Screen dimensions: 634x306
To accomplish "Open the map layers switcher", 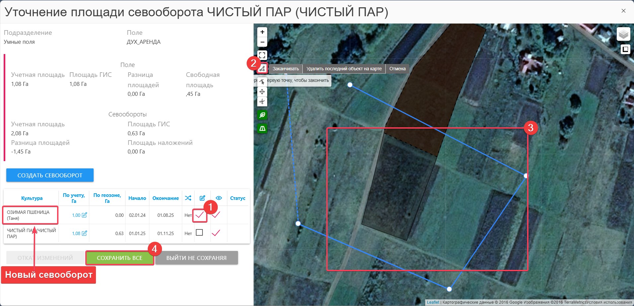I will [x=623, y=34].
